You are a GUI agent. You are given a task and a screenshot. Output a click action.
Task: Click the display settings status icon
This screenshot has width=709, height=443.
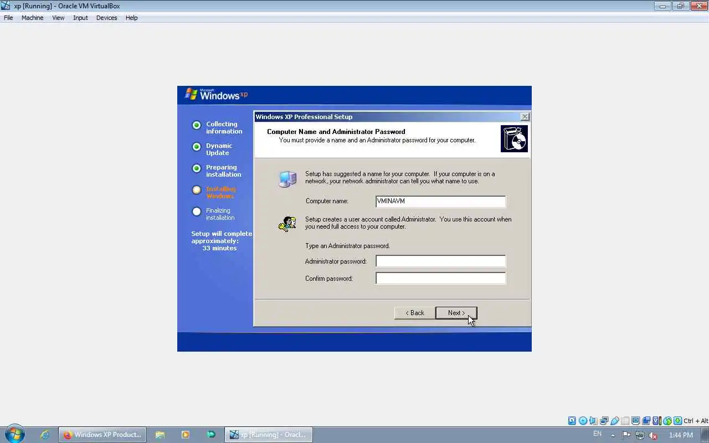tap(635, 421)
